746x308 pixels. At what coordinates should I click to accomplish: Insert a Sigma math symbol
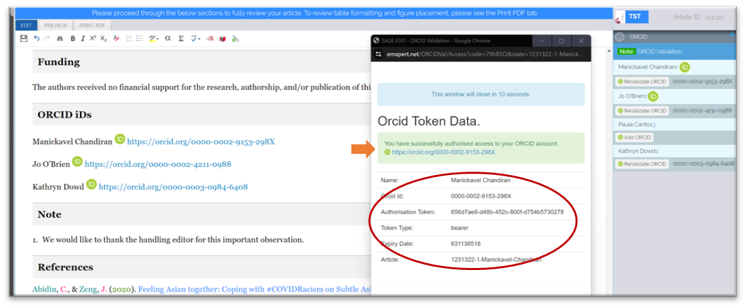(x=181, y=39)
